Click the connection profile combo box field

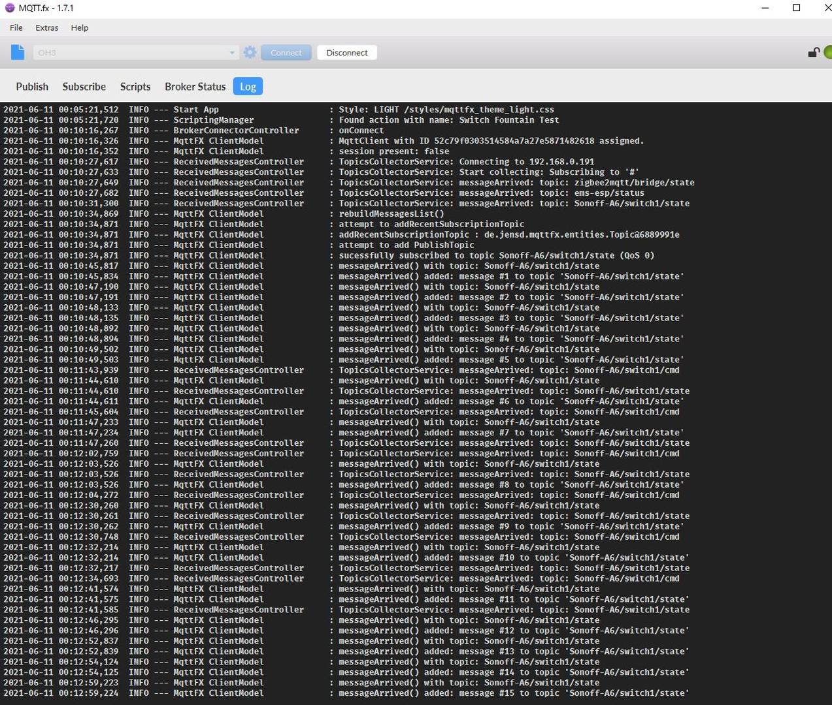coord(135,52)
